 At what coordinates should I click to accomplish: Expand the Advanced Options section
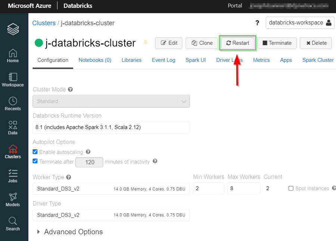(x=69, y=232)
